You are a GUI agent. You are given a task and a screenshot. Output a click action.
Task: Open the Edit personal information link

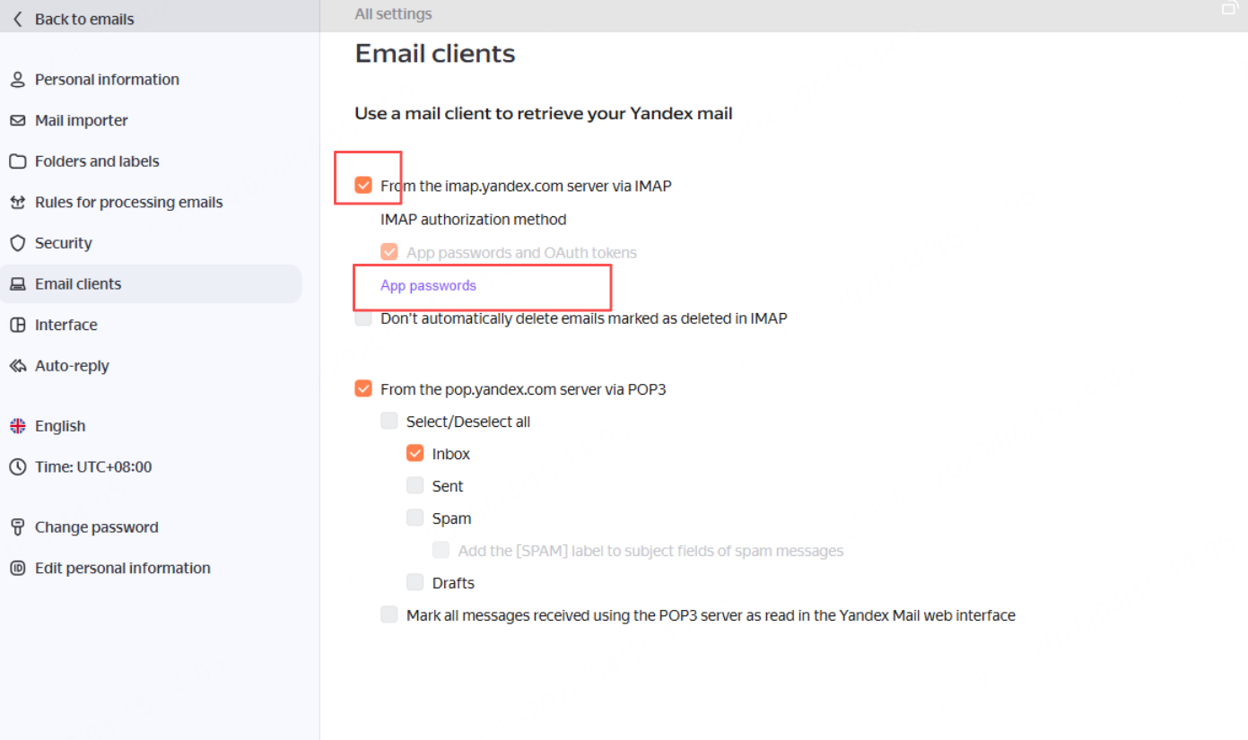tap(123, 569)
